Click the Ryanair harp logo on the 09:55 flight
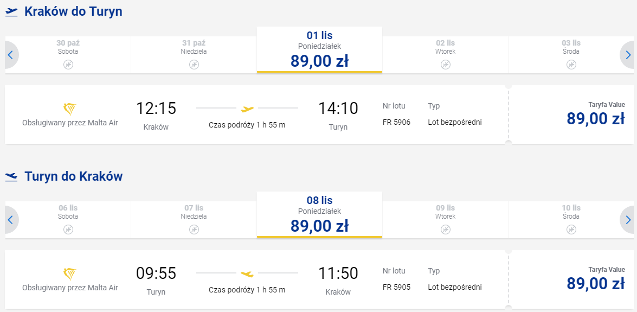Image resolution: width=637 pixels, height=312 pixels. click(70, 273)
